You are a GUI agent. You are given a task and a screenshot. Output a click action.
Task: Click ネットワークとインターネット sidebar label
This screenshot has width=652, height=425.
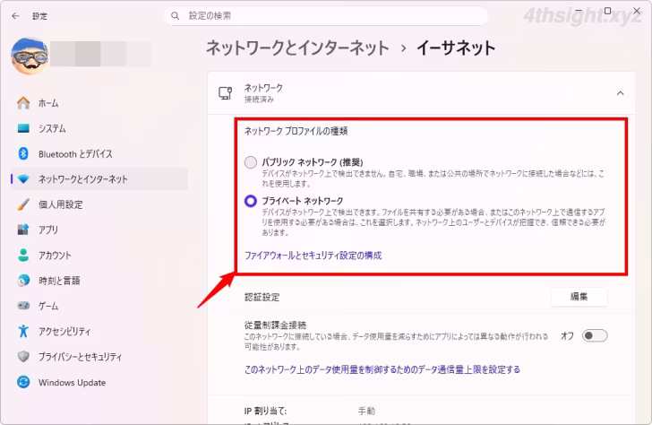82,179
